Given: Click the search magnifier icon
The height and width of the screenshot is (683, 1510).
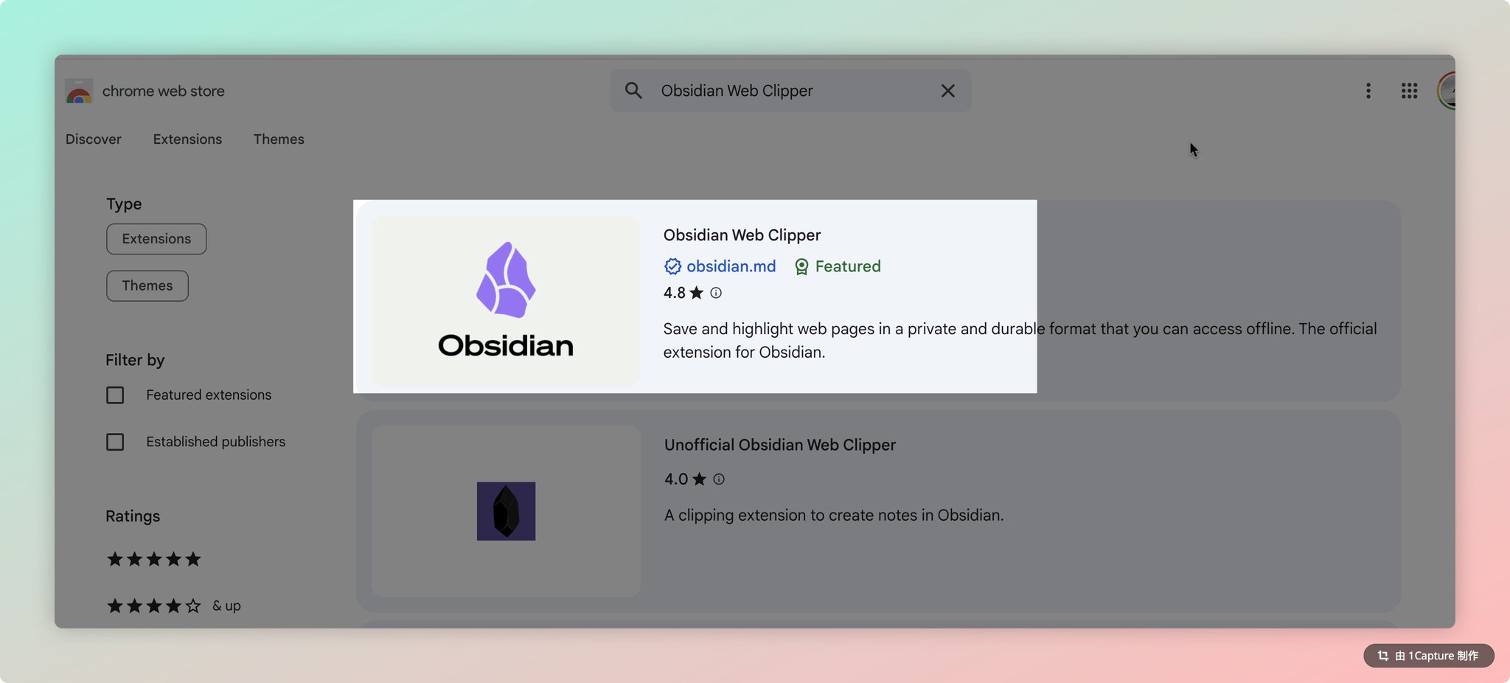Looking at the screenshot, I should pyautogui.click(x=633, y=91).
